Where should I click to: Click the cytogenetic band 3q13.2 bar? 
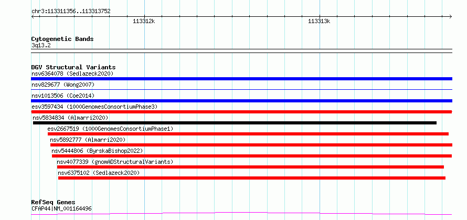click(241, 51)
